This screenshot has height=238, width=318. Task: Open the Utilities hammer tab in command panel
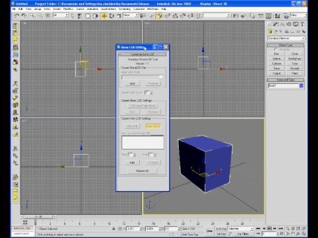click(x=302, y=24)
